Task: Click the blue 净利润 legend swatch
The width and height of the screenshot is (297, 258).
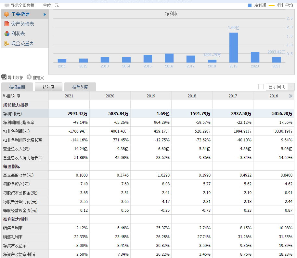Action: tap(250, 6)
